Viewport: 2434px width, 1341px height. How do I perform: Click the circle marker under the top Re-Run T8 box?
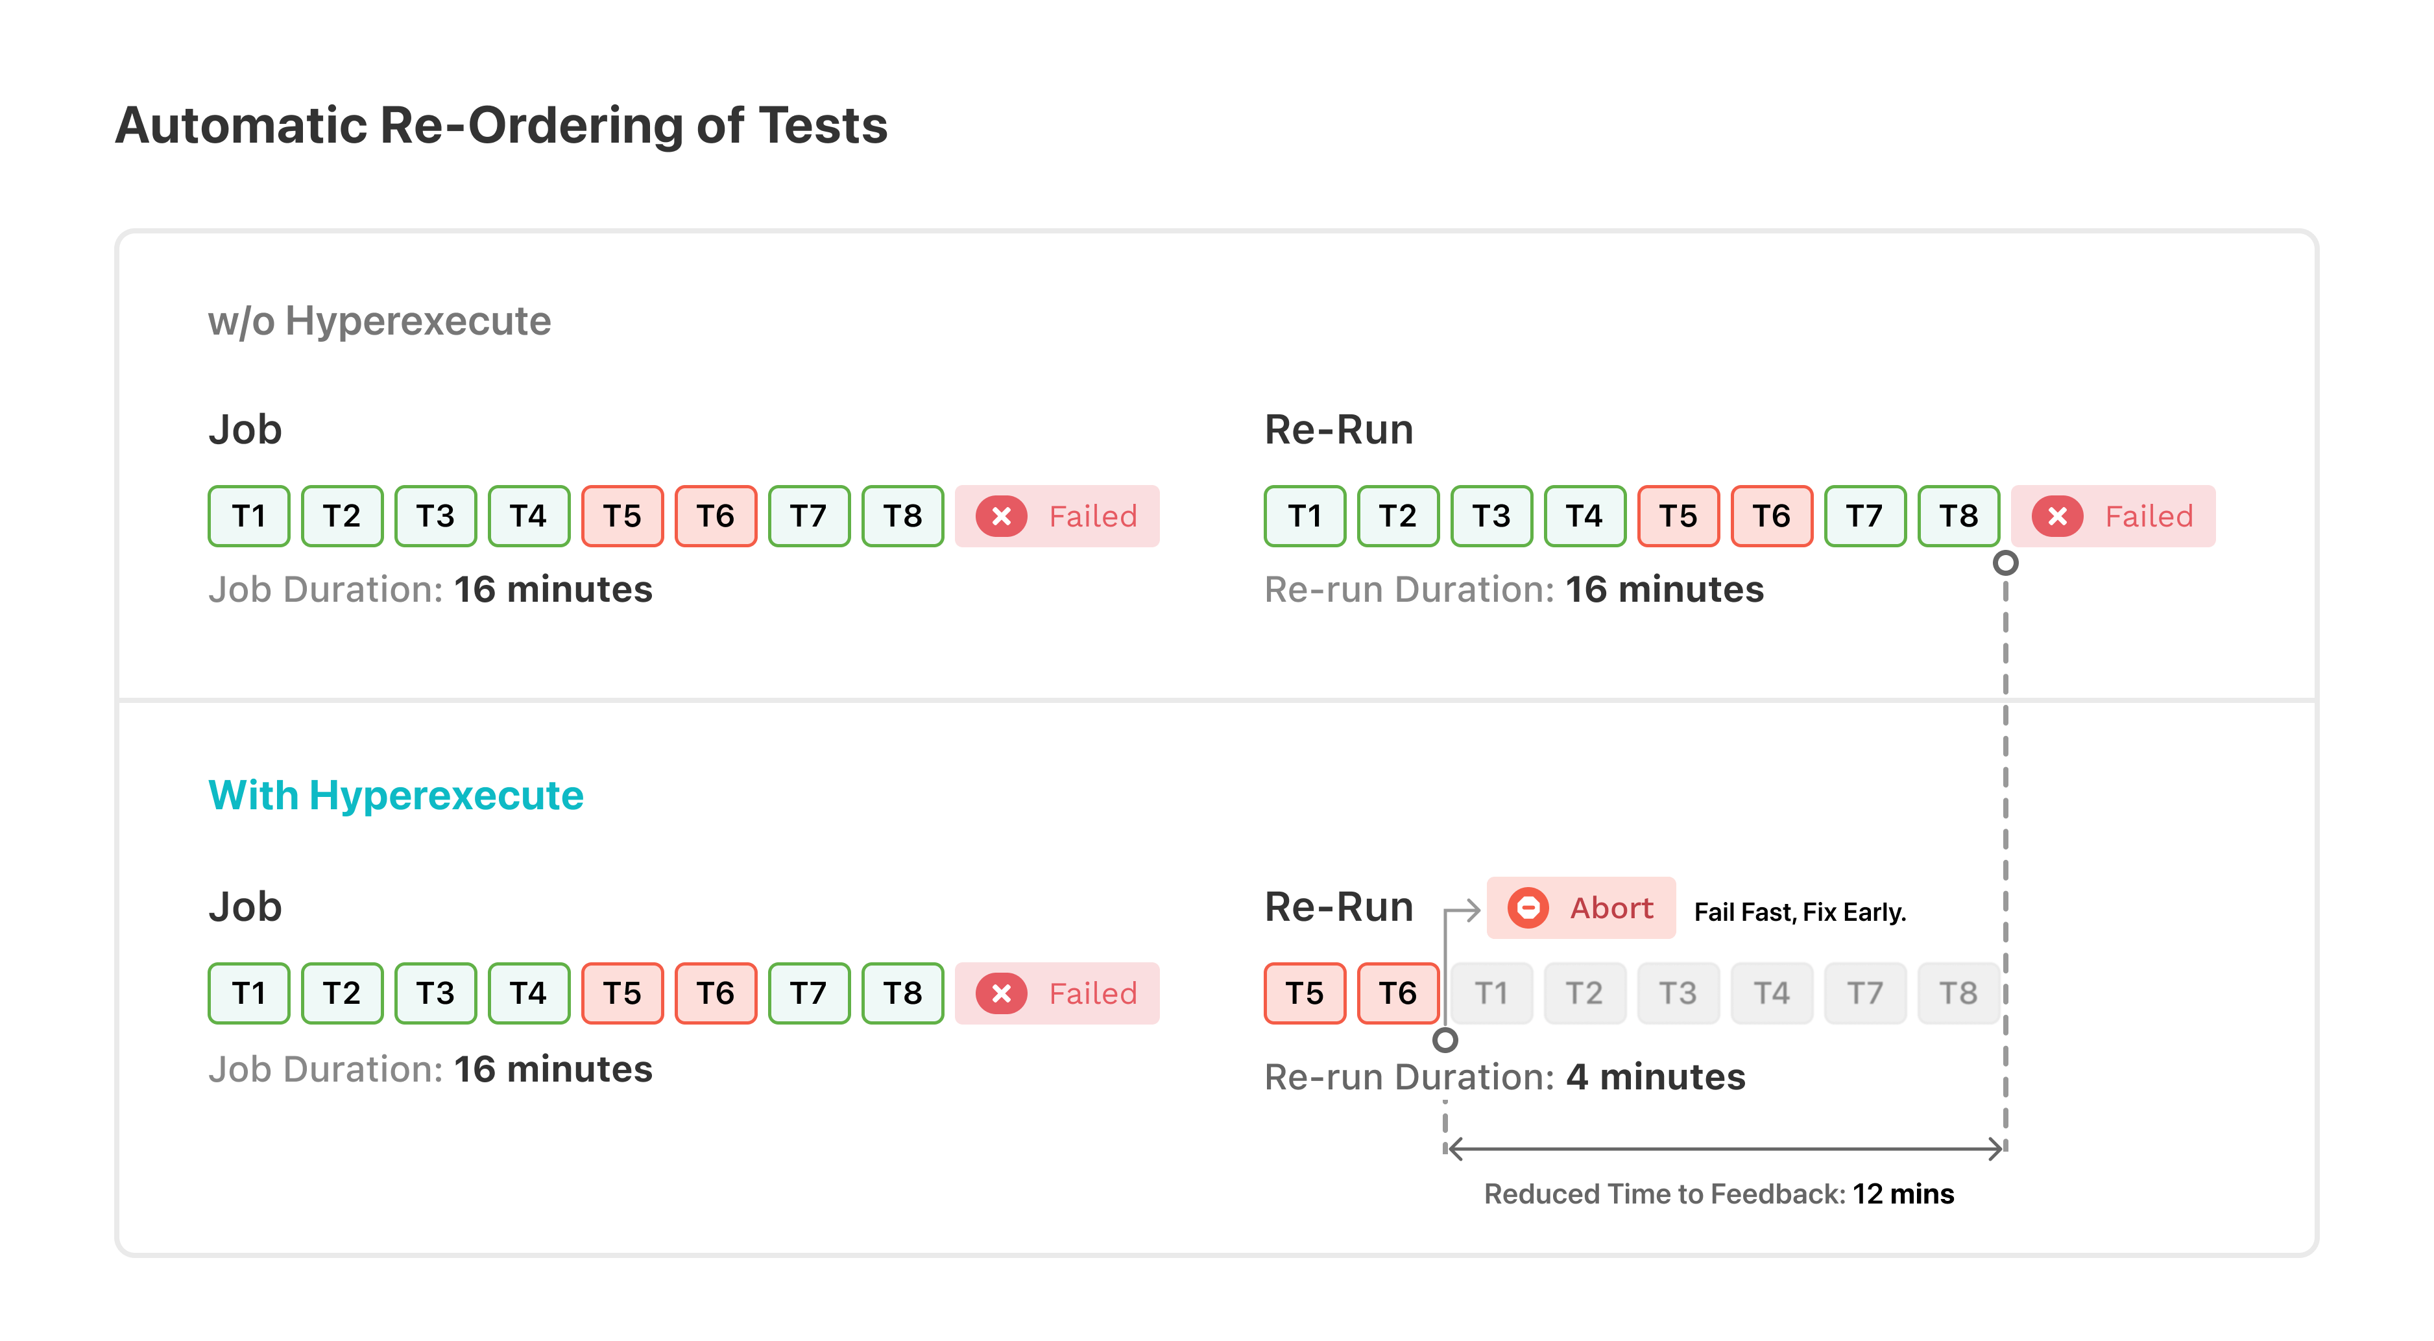point(2005,563)
